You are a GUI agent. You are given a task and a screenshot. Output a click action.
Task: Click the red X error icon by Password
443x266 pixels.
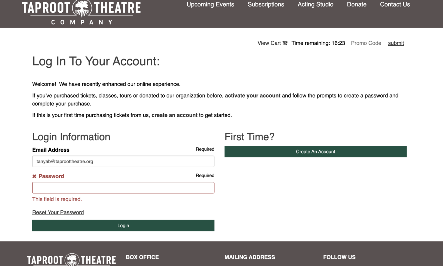tap(34, 176)
